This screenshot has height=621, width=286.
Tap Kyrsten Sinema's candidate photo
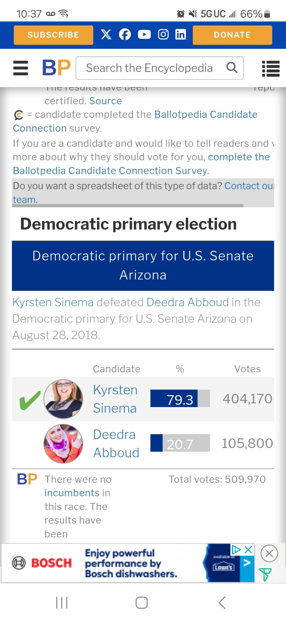coord(64,399)
